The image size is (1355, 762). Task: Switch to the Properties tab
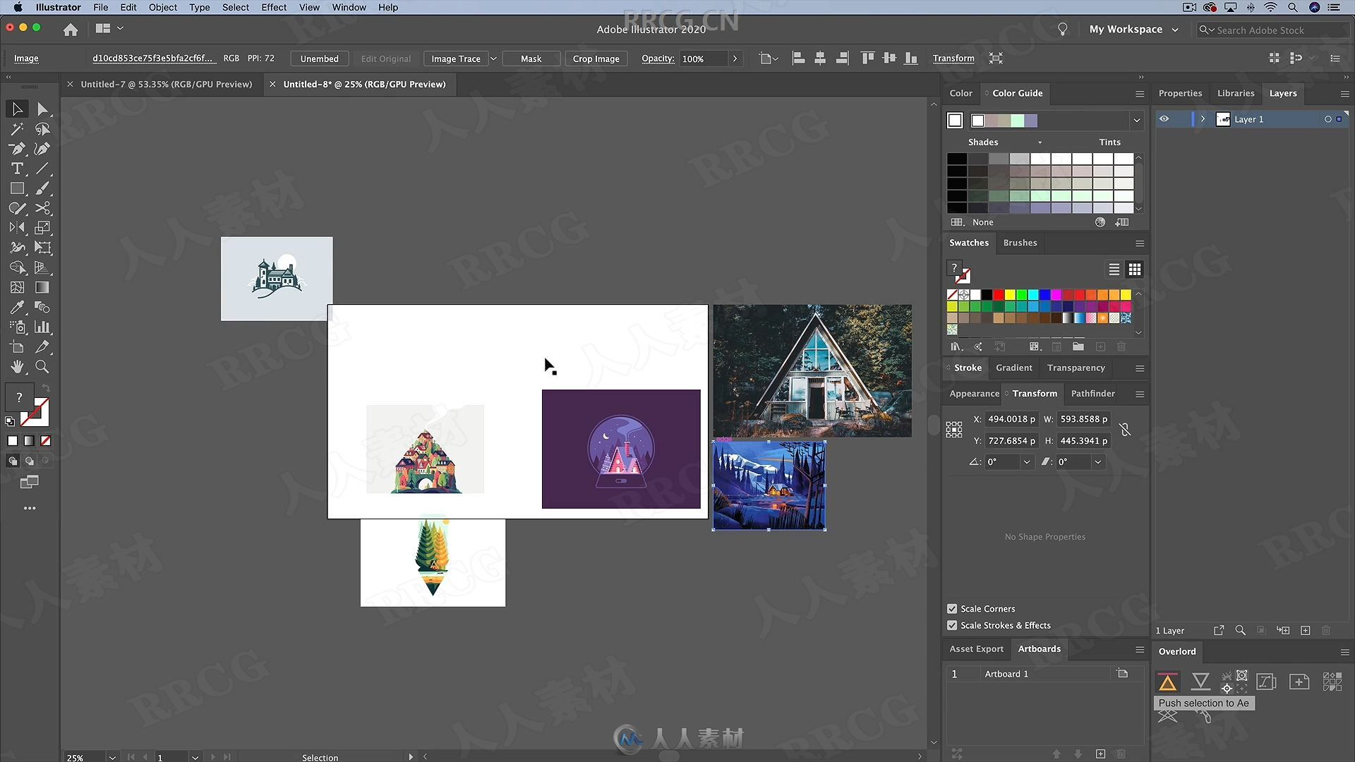[x=1179, y=92]
